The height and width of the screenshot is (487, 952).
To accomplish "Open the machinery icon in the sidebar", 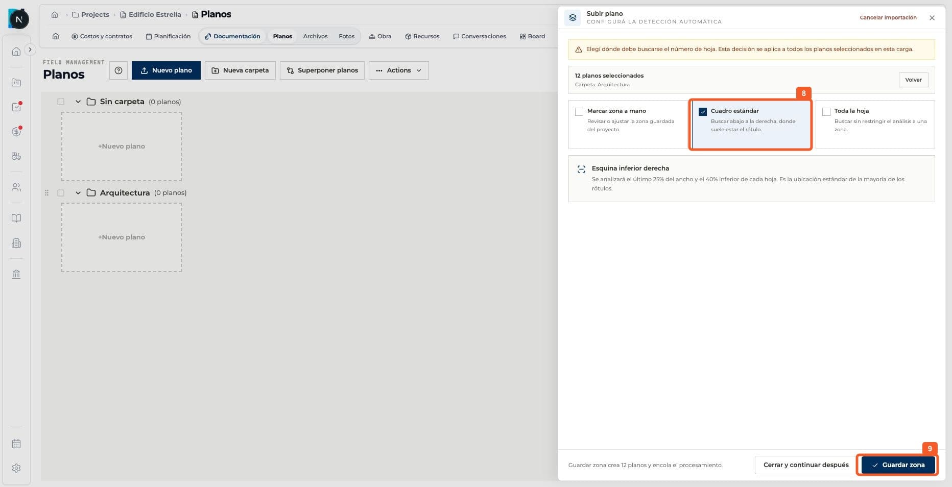I will (16, 156).
